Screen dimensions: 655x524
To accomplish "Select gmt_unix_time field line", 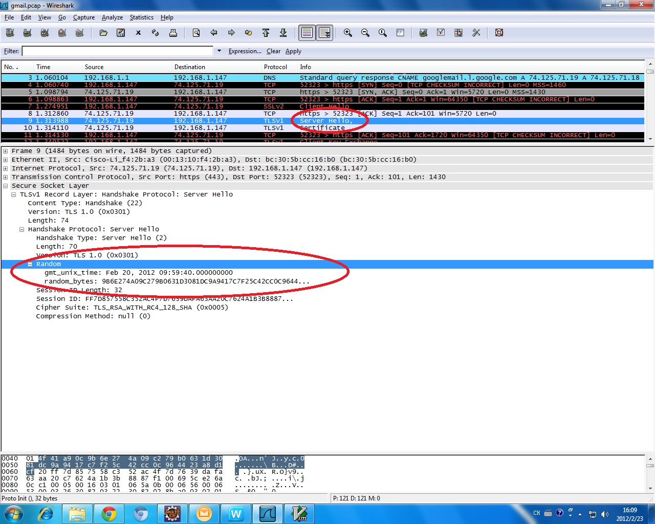I will [x=139, y=273].
